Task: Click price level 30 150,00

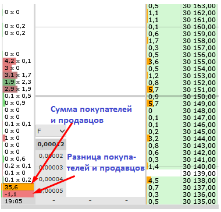Action: click(x=199, y=97)
